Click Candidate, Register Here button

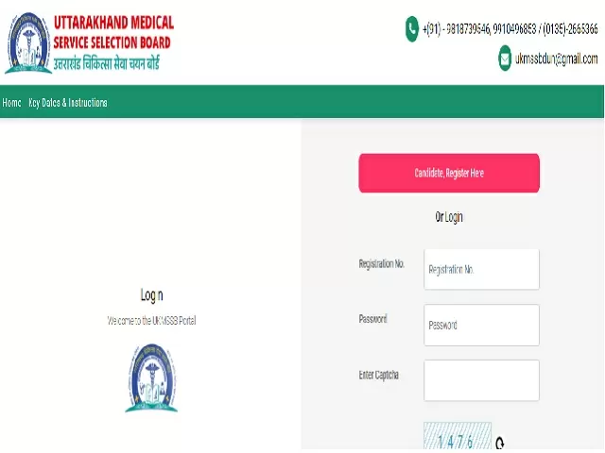click(x=449, y=173)
